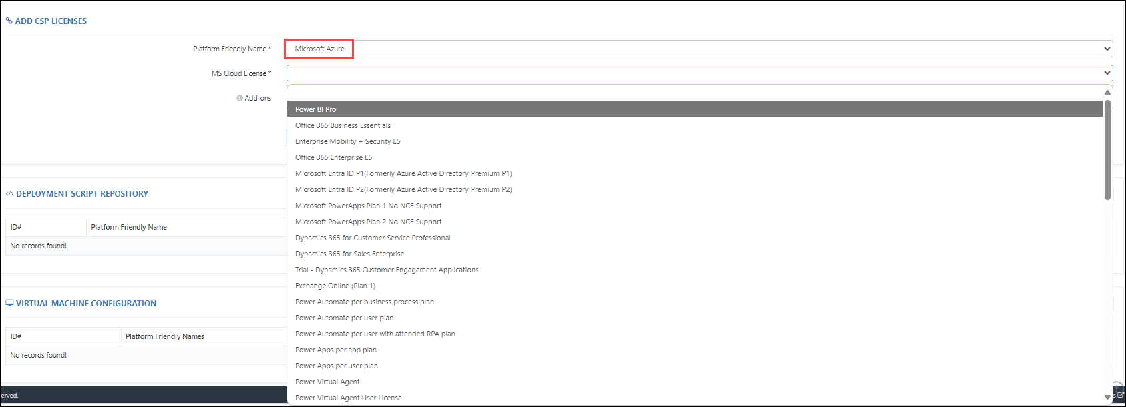Click the Add-ons label
This screenshot has height=407, width=1126.
258,98
